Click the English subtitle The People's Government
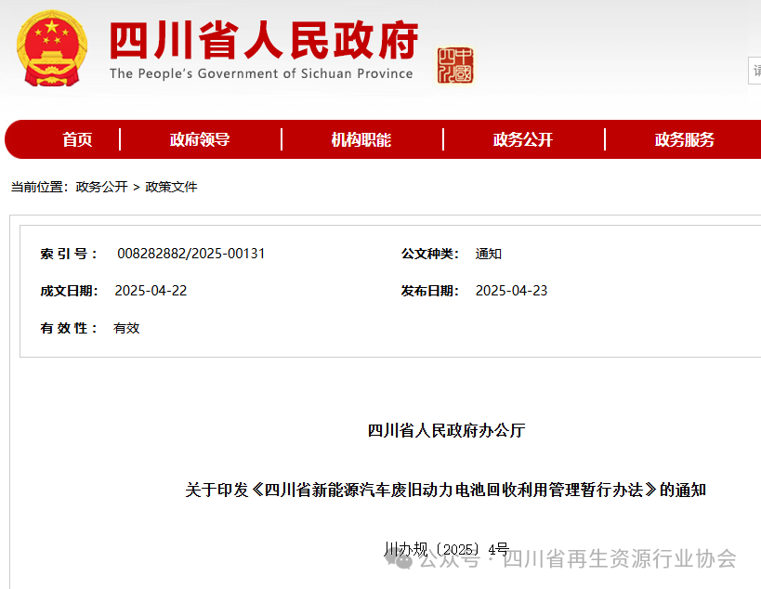The height and width of the screenshot is (589, 761). tap(261, 73)
